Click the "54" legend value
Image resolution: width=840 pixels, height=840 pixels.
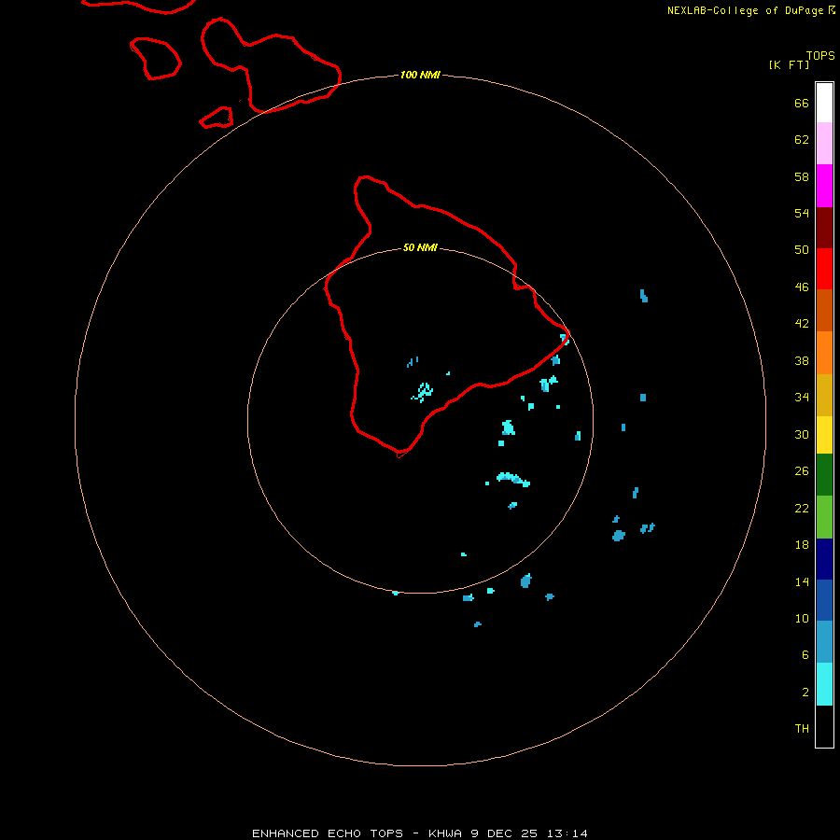[802, 213]
